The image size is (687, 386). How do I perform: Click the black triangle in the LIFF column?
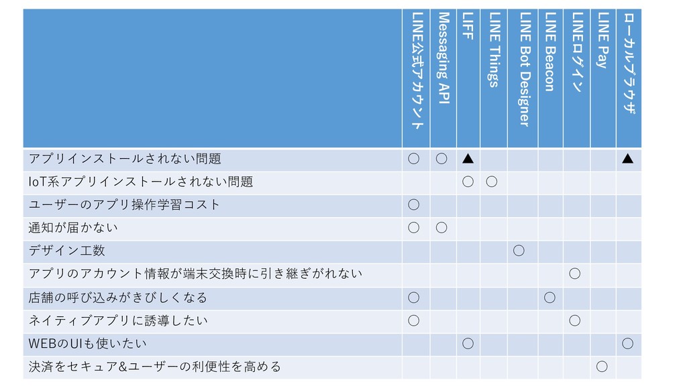pyautogui.click(x=468, y=158)
